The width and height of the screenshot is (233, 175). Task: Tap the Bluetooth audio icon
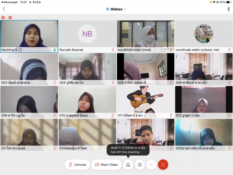pos(228,9)
